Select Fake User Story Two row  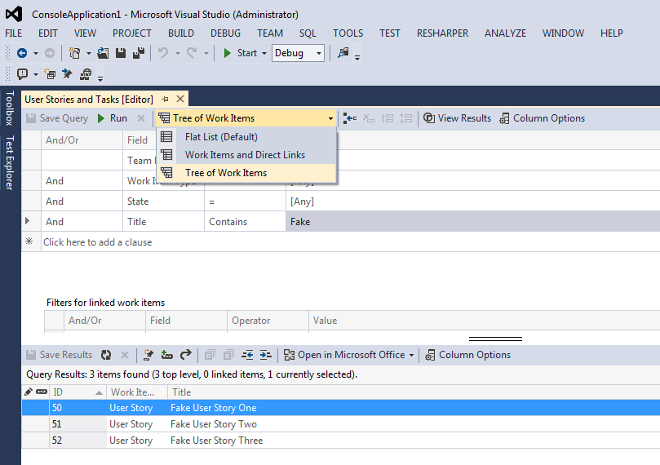tap(341, 423)
